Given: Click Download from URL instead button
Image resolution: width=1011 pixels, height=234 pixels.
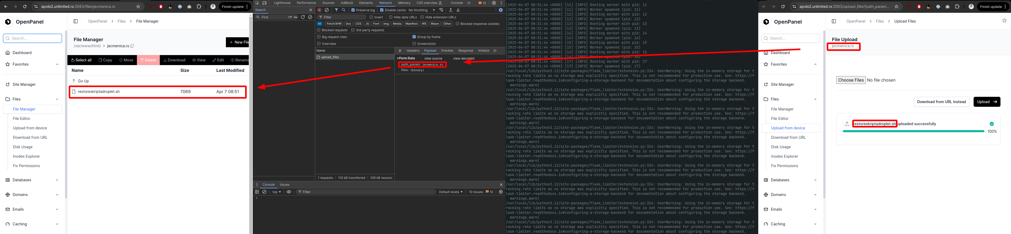Looking at the screenshot, I should (x=941, y=102).
